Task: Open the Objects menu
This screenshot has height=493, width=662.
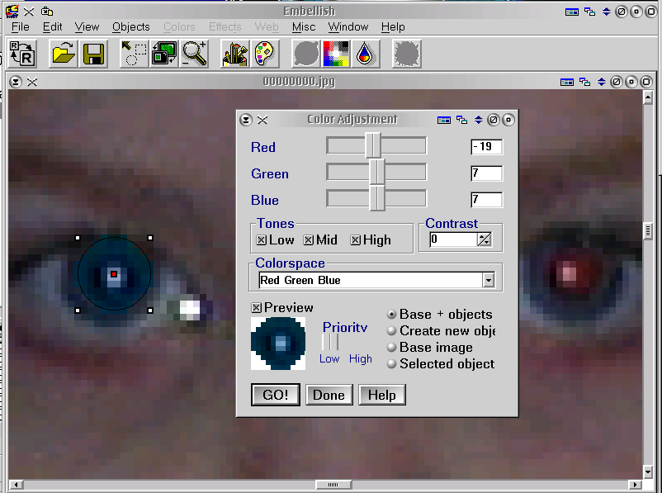Action: click(131, 26)
